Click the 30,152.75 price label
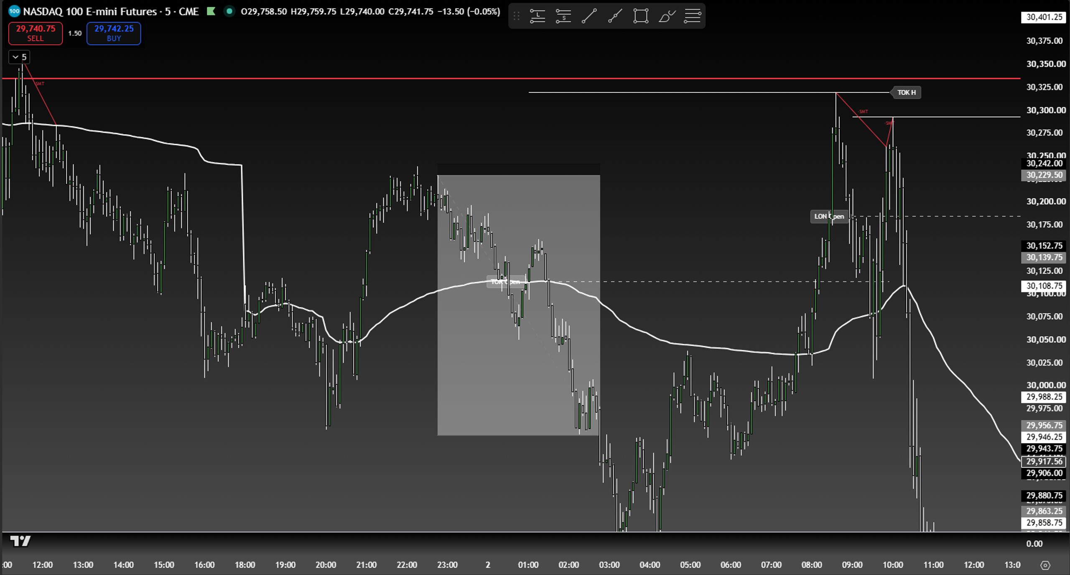The width and height of the screenshot is (1070, 575). pos(1044,246)
